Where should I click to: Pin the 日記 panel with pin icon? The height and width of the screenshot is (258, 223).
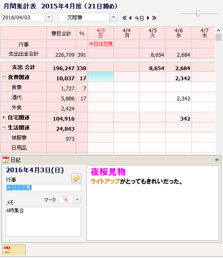coord(217,160)
